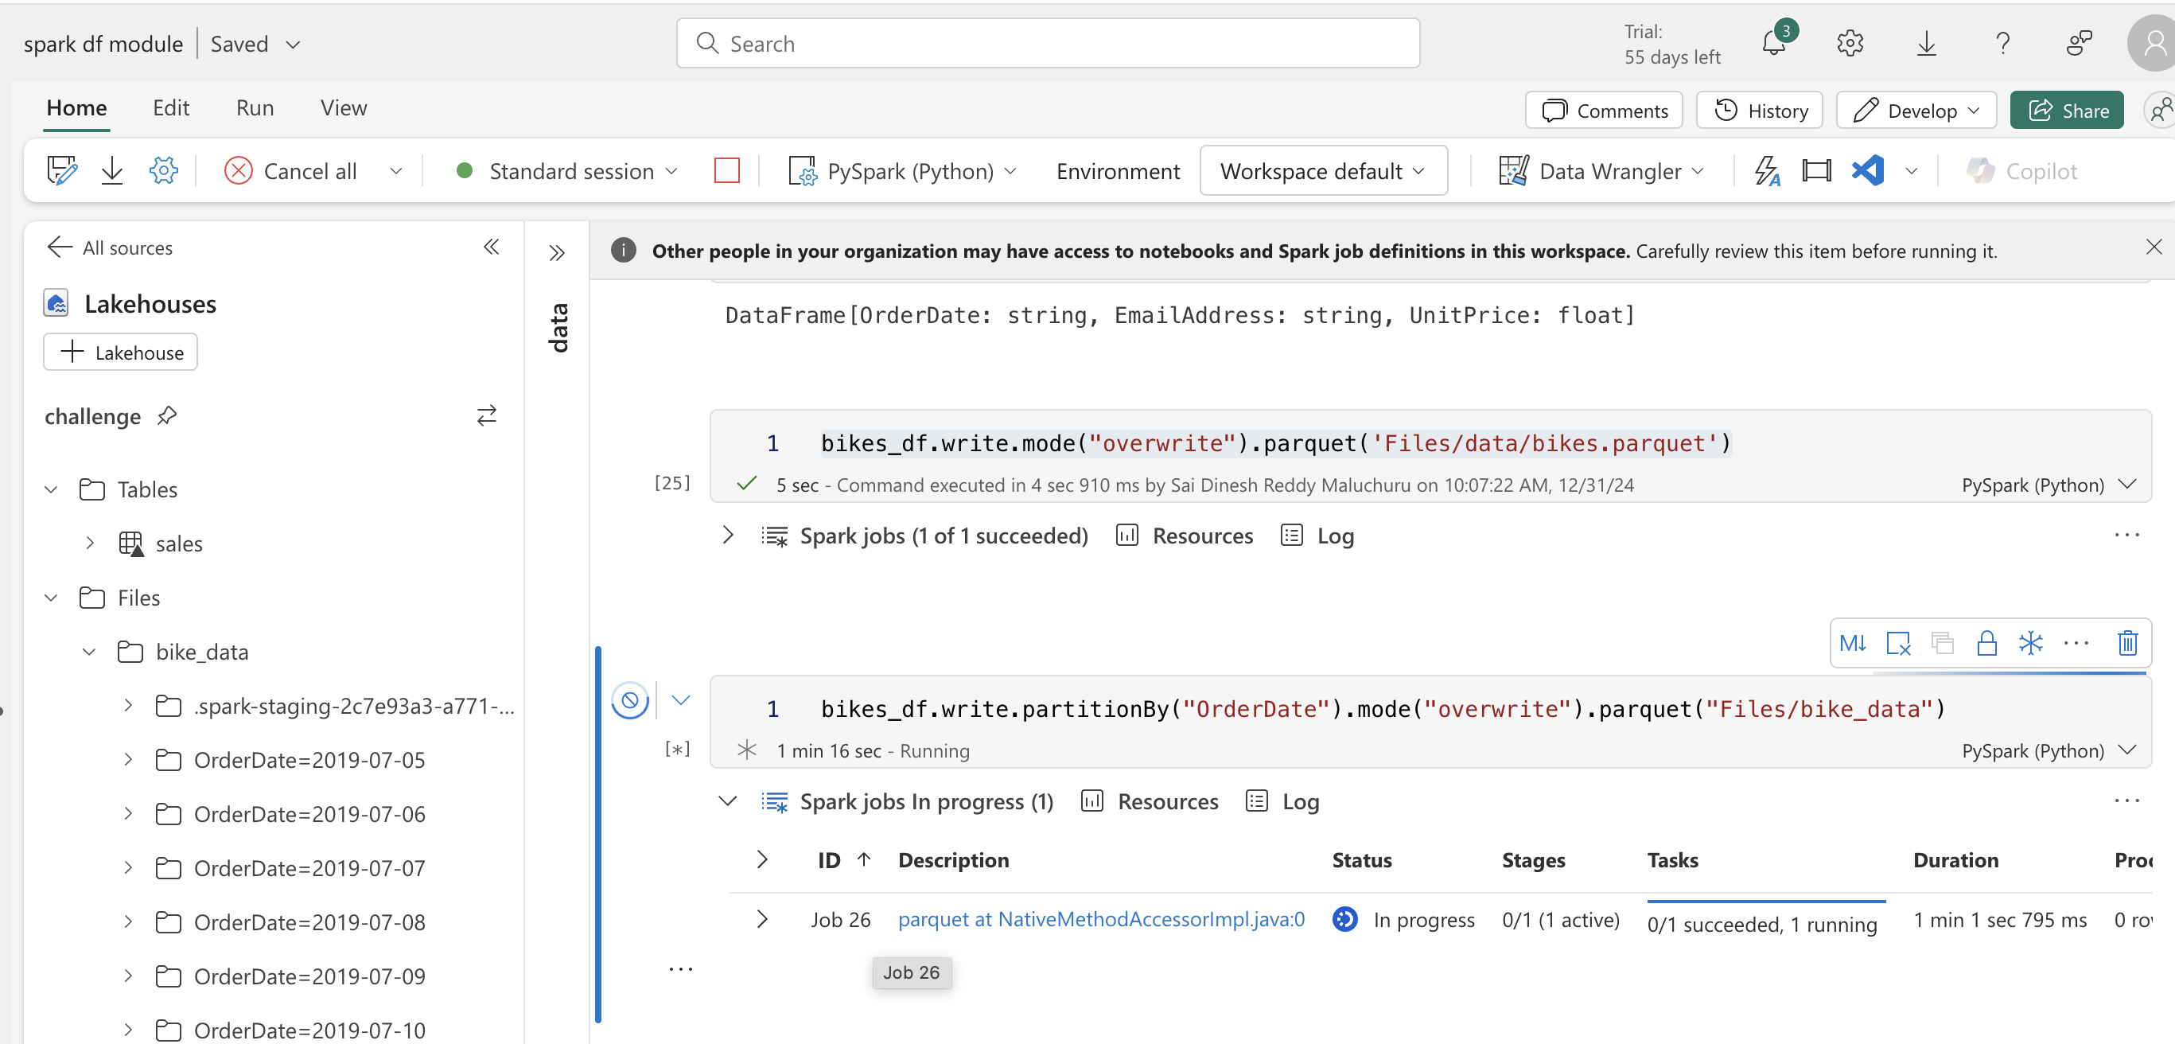Expand Job 26 row details
Viewport: 2175px width, 1044px height.
pyautogui.click(x=761, y=919)
